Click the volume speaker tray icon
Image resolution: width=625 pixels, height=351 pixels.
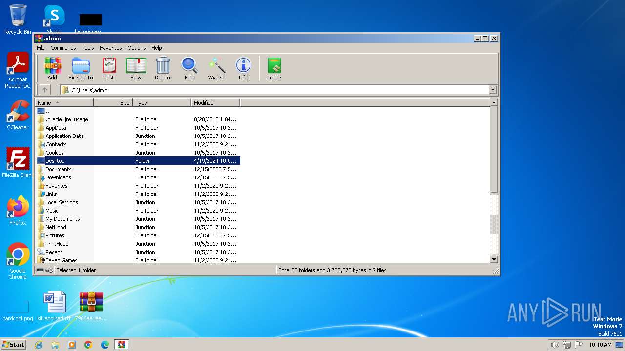point(555,345)
